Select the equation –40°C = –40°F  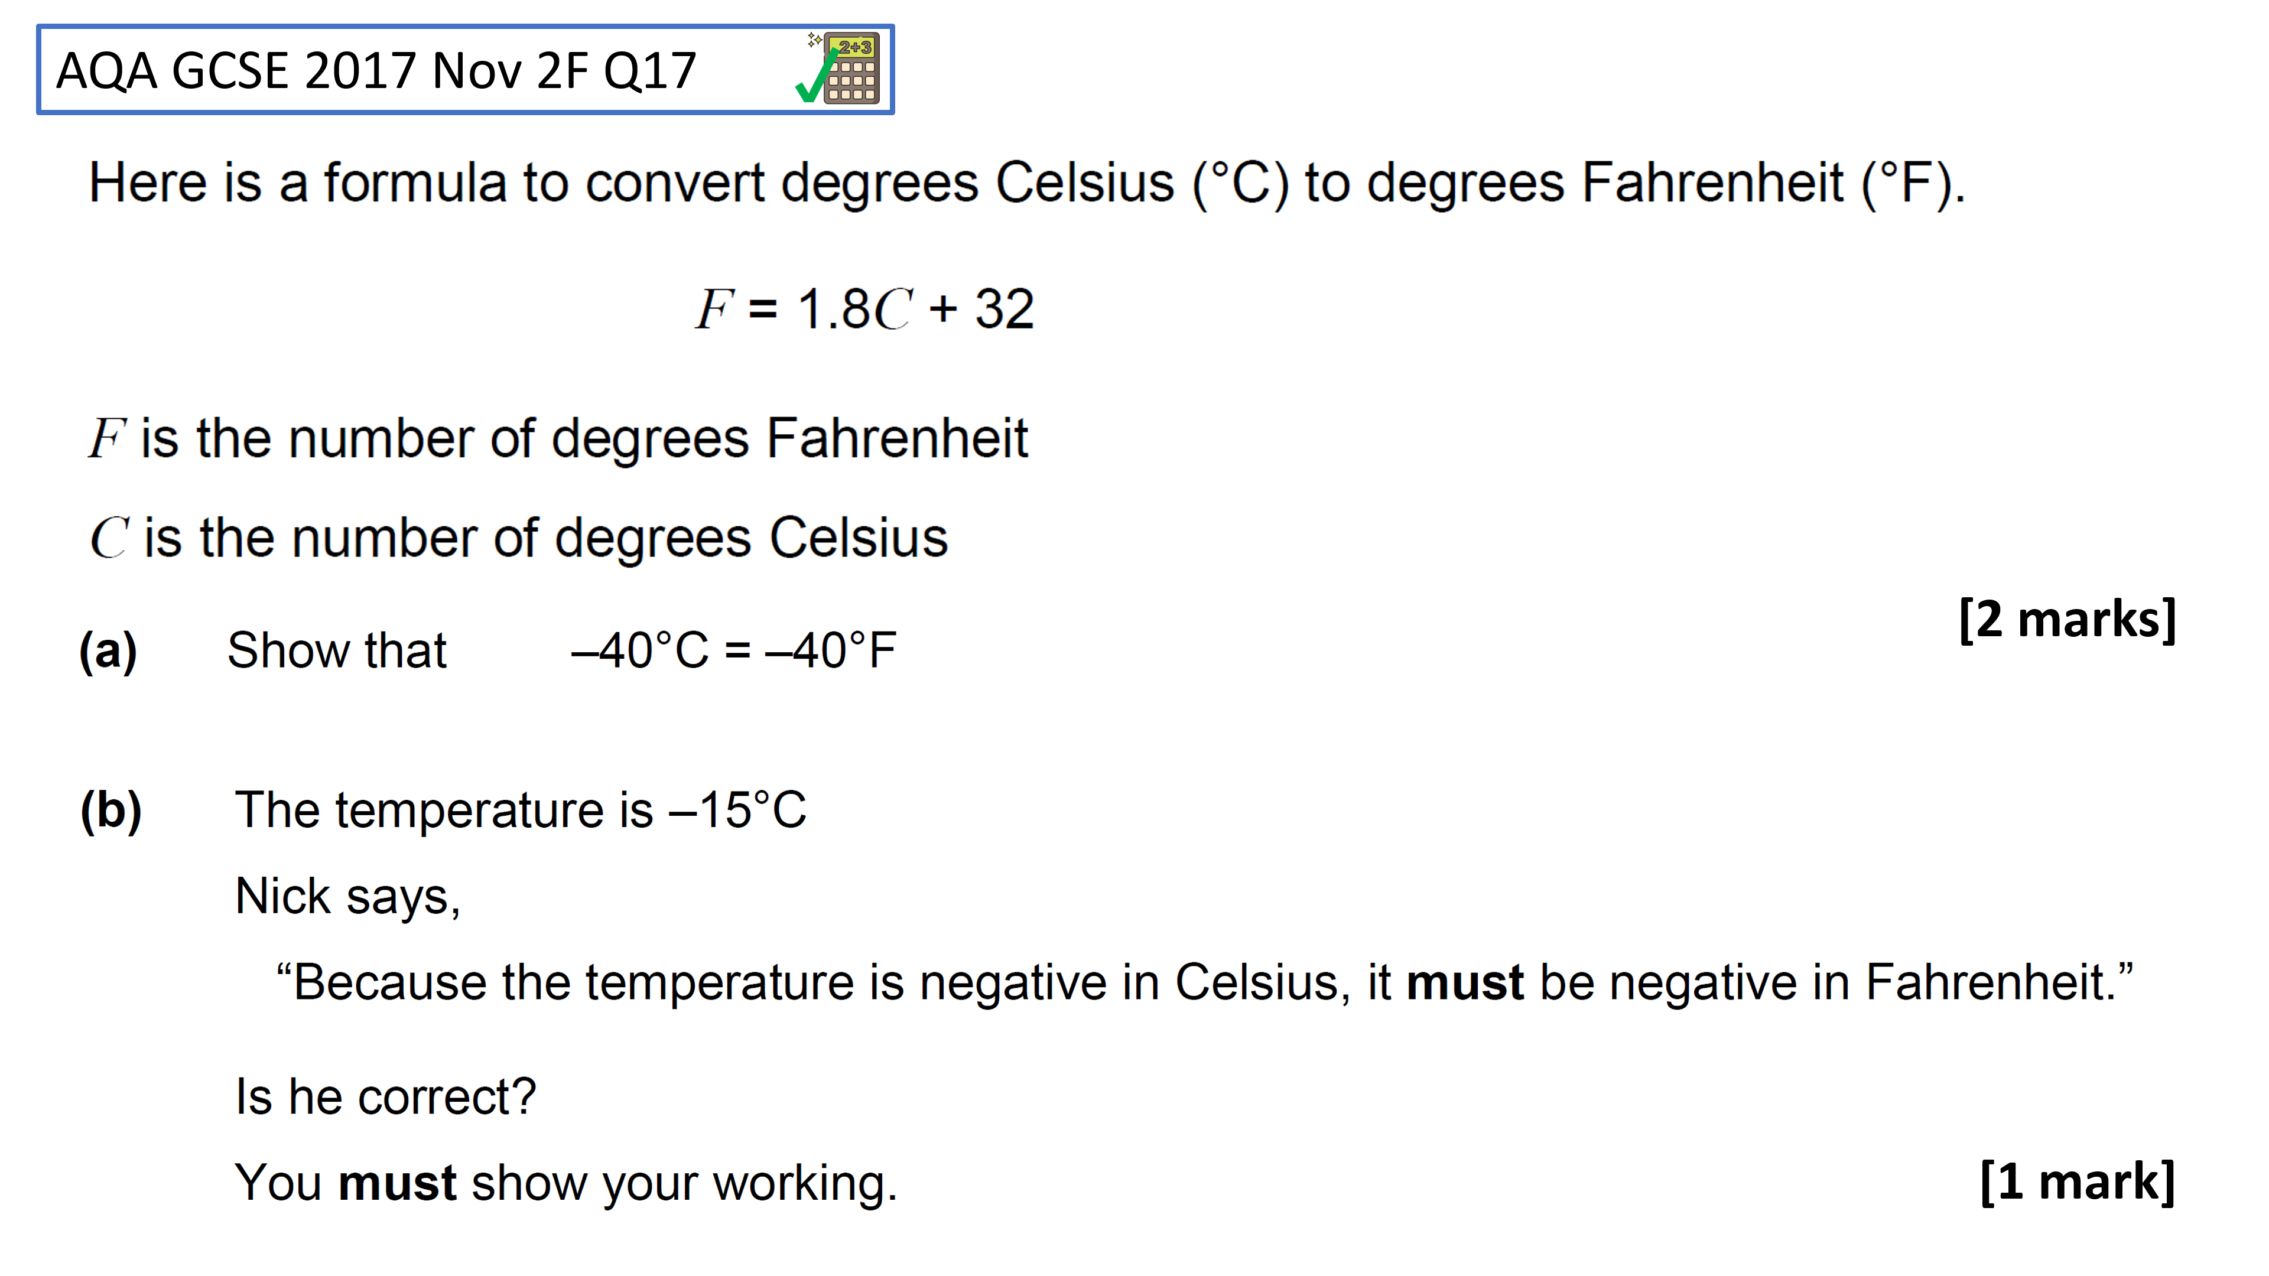pyautogui.click(x=734, y=651)
